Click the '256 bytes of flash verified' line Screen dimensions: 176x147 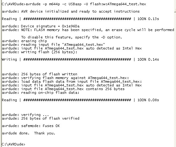click(x=41, y=118)
